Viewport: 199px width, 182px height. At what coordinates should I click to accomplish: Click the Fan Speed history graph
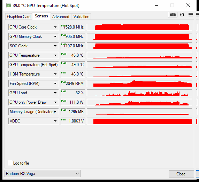pos(139,84)
